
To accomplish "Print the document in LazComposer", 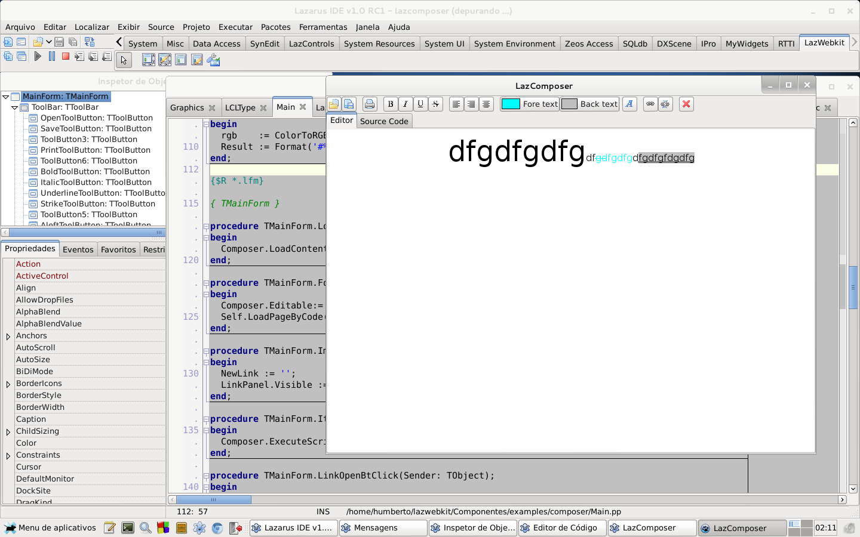I will (x=370, y=104).
